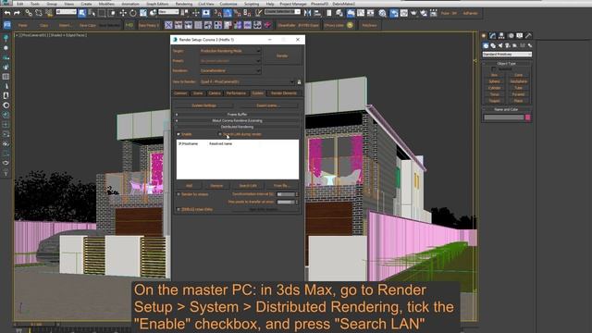Choose the Rectangular Selection Region icon
Screen dimensions: 592x333
tap(102, 13)
